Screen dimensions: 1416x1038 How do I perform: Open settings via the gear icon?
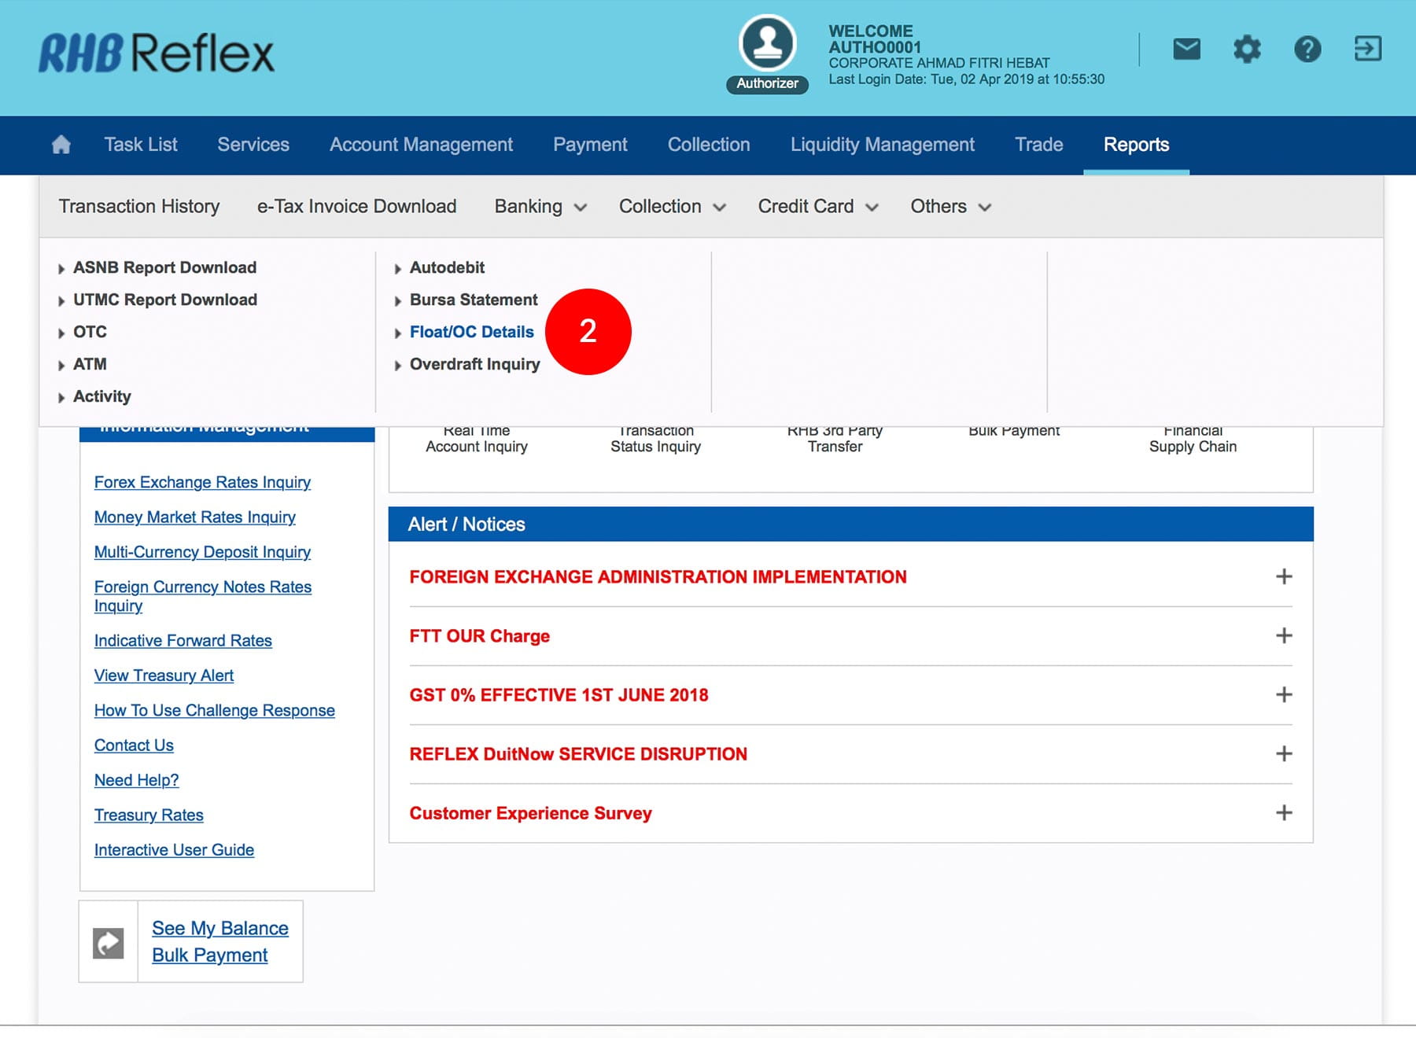click(x=1247, y=50)
